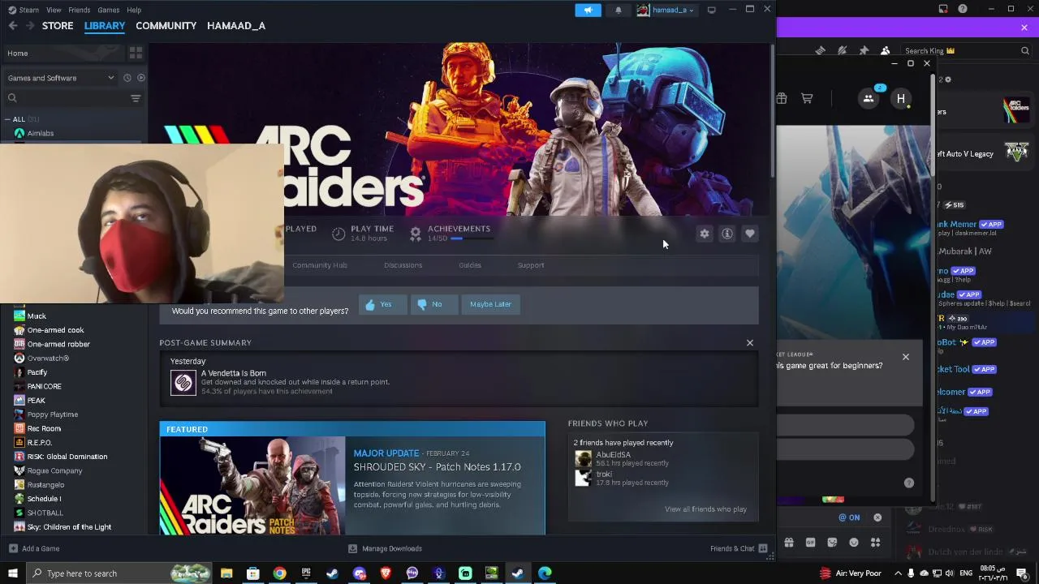Open library advanced filter options icon

(x=136, y=98)
